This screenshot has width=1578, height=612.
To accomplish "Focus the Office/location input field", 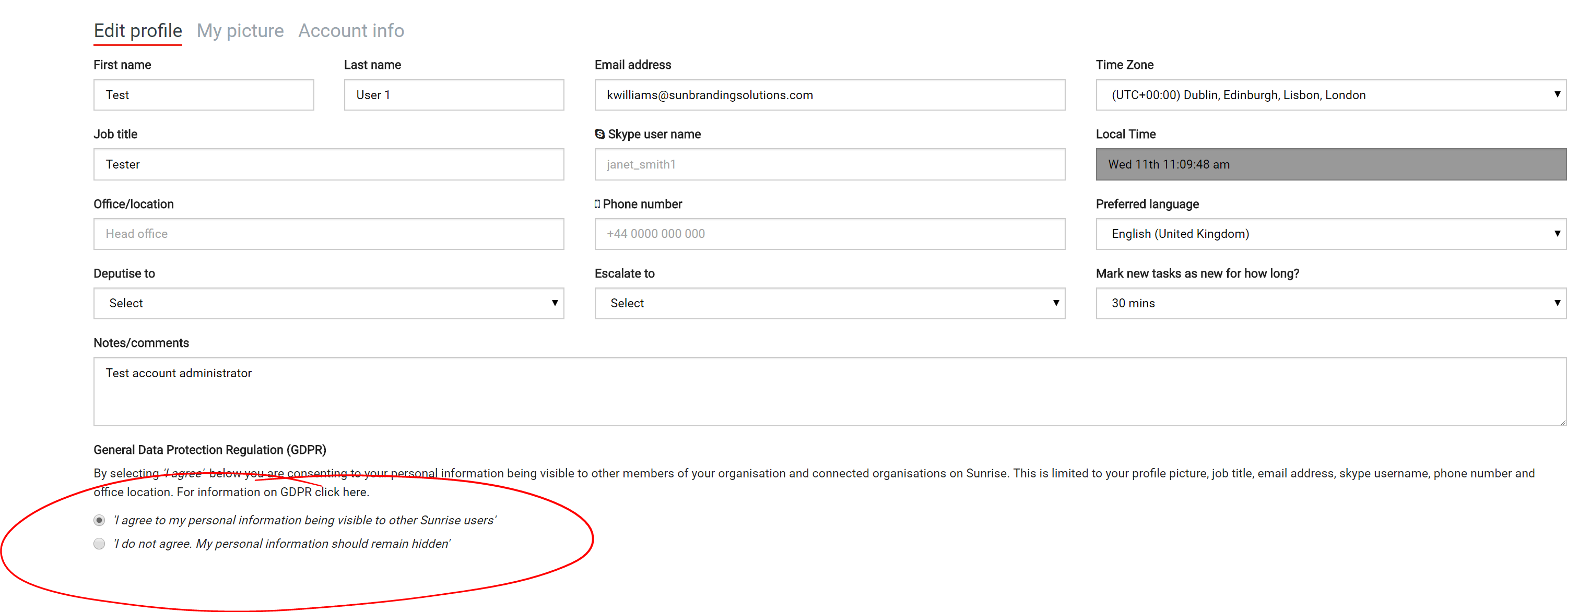I will (x=328, y=234).
